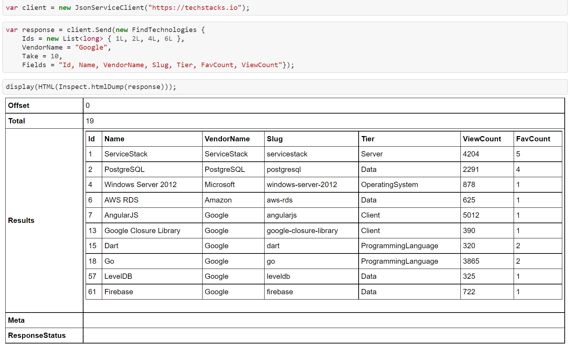Click the dart slug cell

click(311, 246)
